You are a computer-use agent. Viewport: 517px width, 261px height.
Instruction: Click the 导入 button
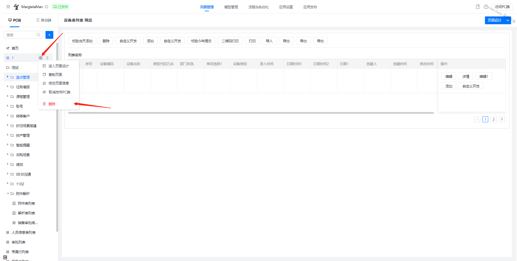click(269, 41)
